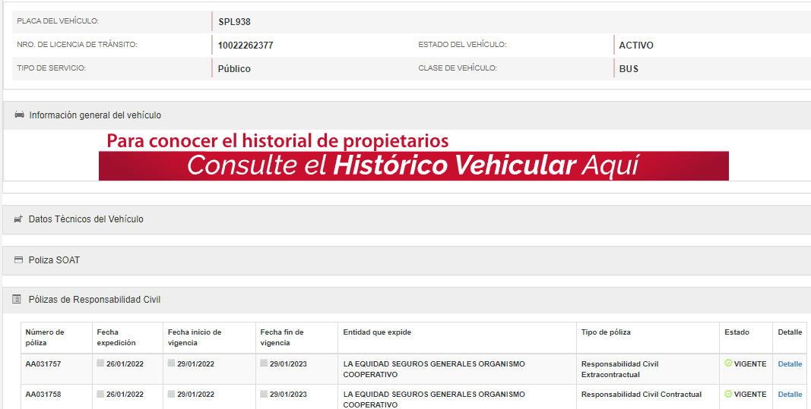Click the list icon beside Pólizas de Responsabilidad Civil
Viewport: 811px width, 409px height.
click(17, 300)
